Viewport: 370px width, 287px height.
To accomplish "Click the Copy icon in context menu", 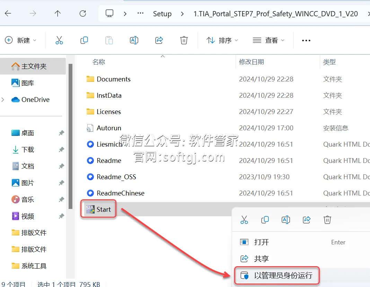I will (x=265, y=220).
